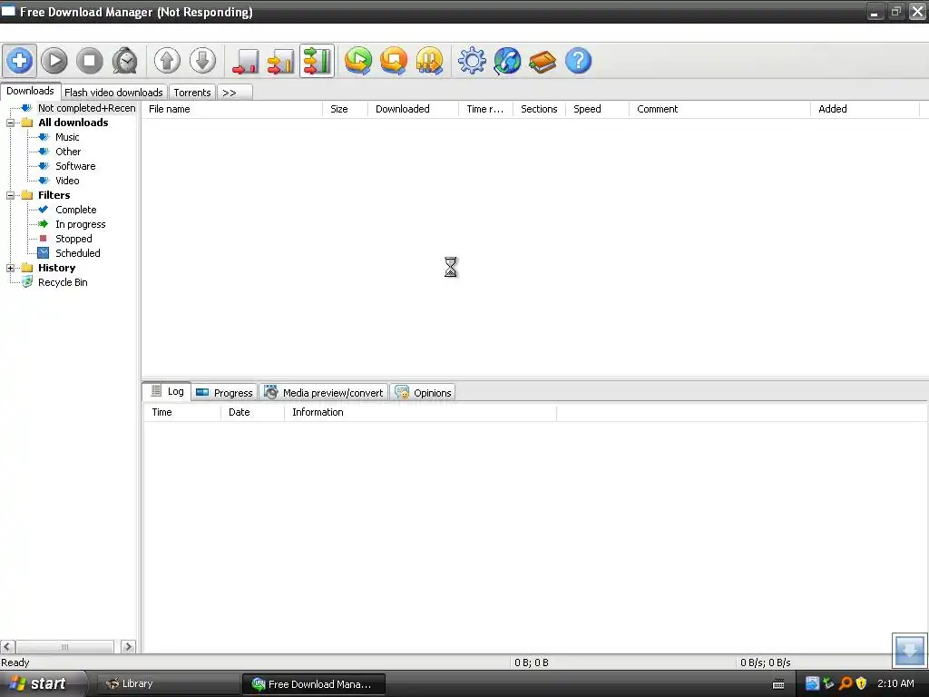This screenshot has width=929, height=697.
Task: Click the orange Stop all downloads icon
Action: pos(394,61)
